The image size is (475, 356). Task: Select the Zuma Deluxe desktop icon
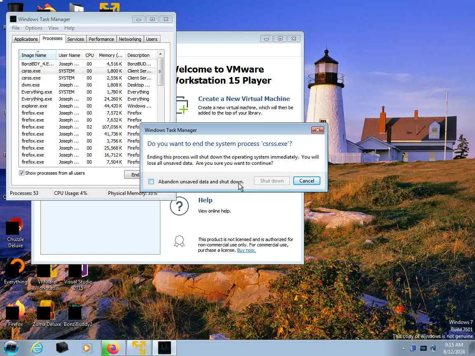pos(47,314)
